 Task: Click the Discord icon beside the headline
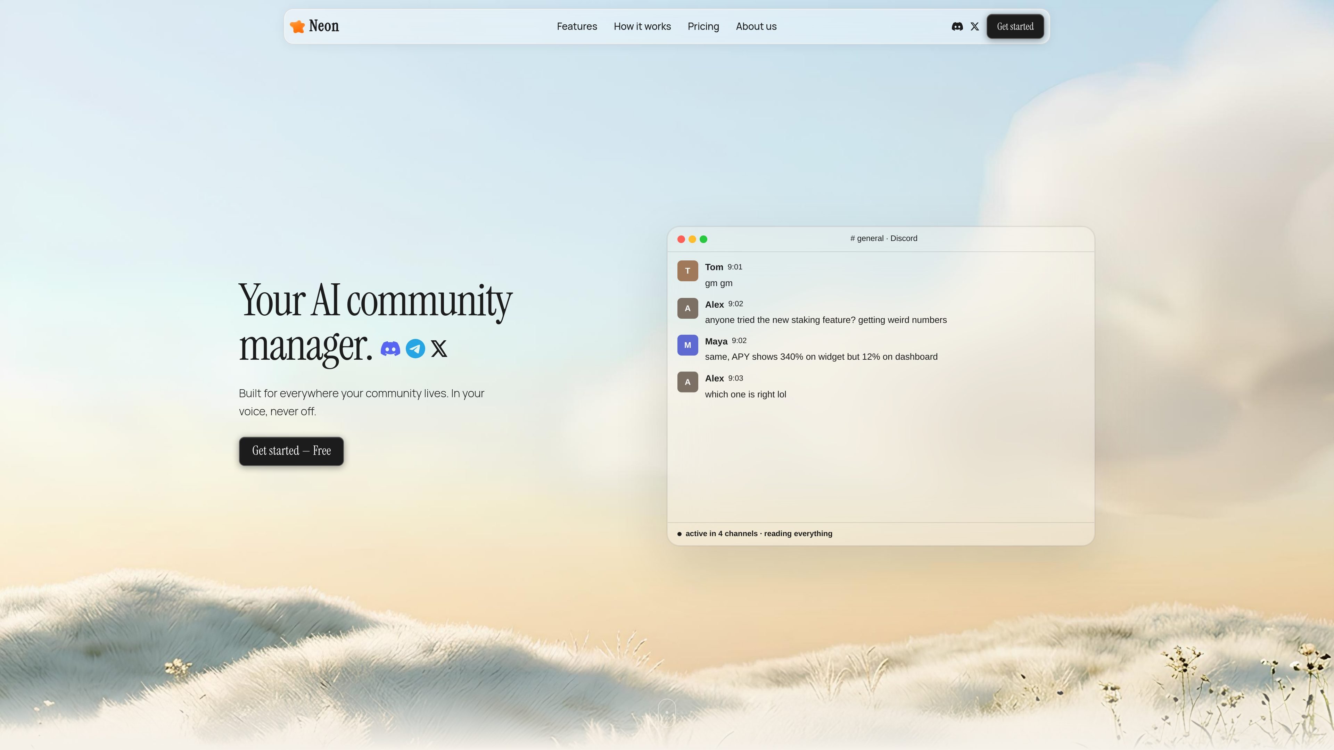(x=390, y=349)
